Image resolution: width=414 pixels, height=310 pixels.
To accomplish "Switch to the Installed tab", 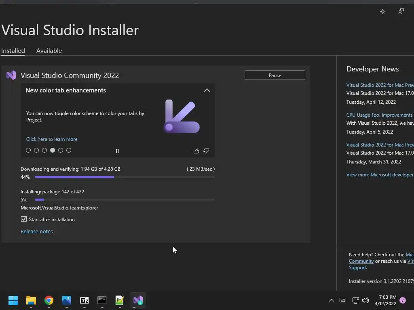I will coord(13,50).
